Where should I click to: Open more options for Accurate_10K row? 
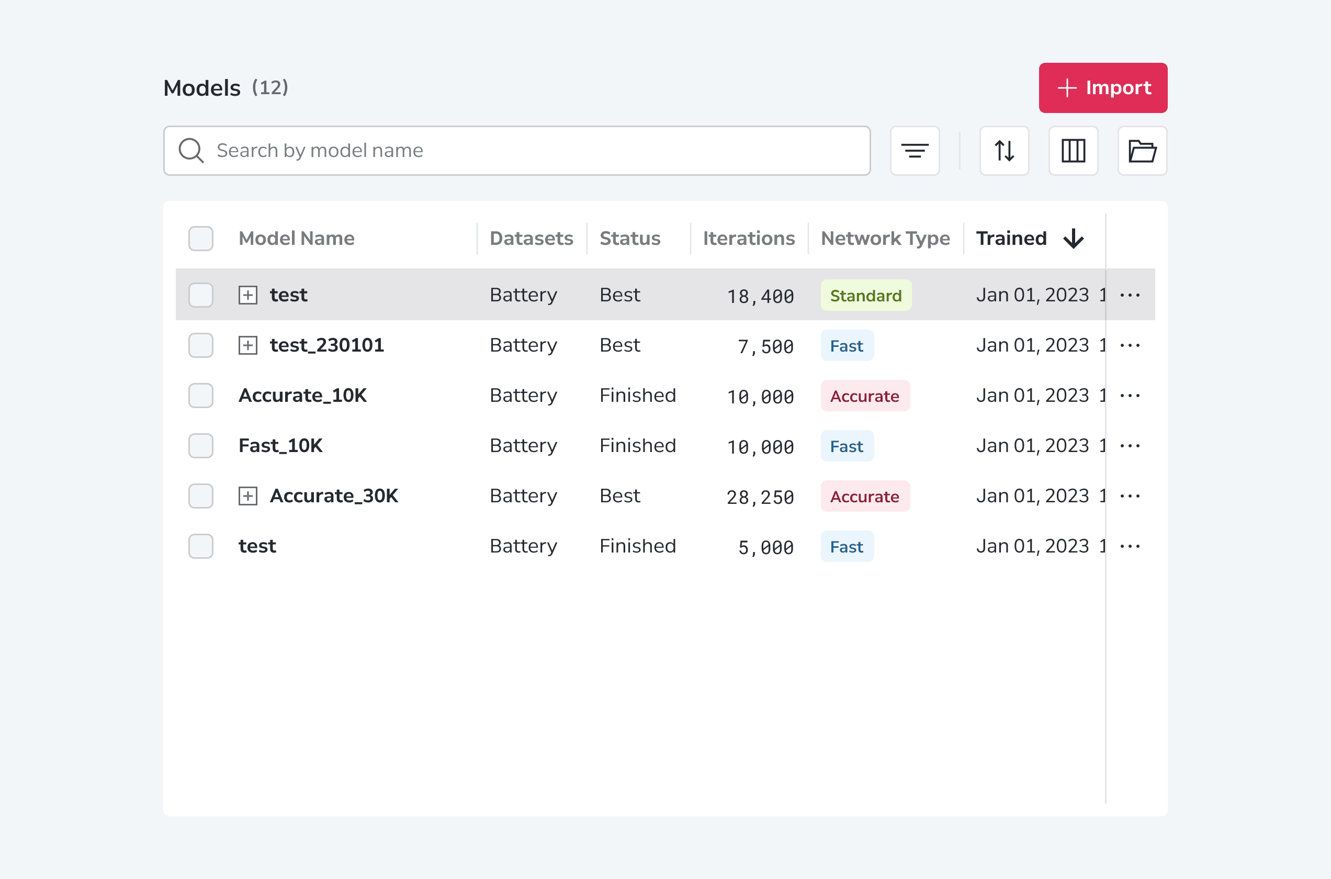coord(1130,396)
